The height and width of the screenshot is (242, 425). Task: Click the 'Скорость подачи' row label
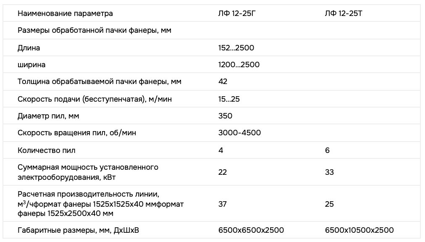coord(94,99)
